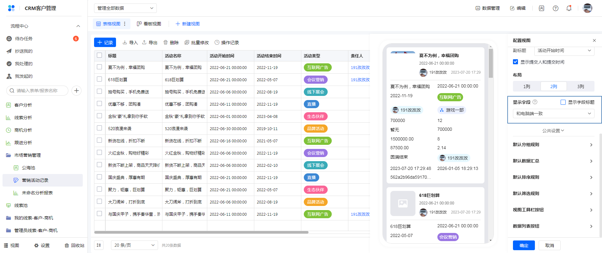Switch to the 看板视图 tab
Screen dimensions: 602x253
149,24
